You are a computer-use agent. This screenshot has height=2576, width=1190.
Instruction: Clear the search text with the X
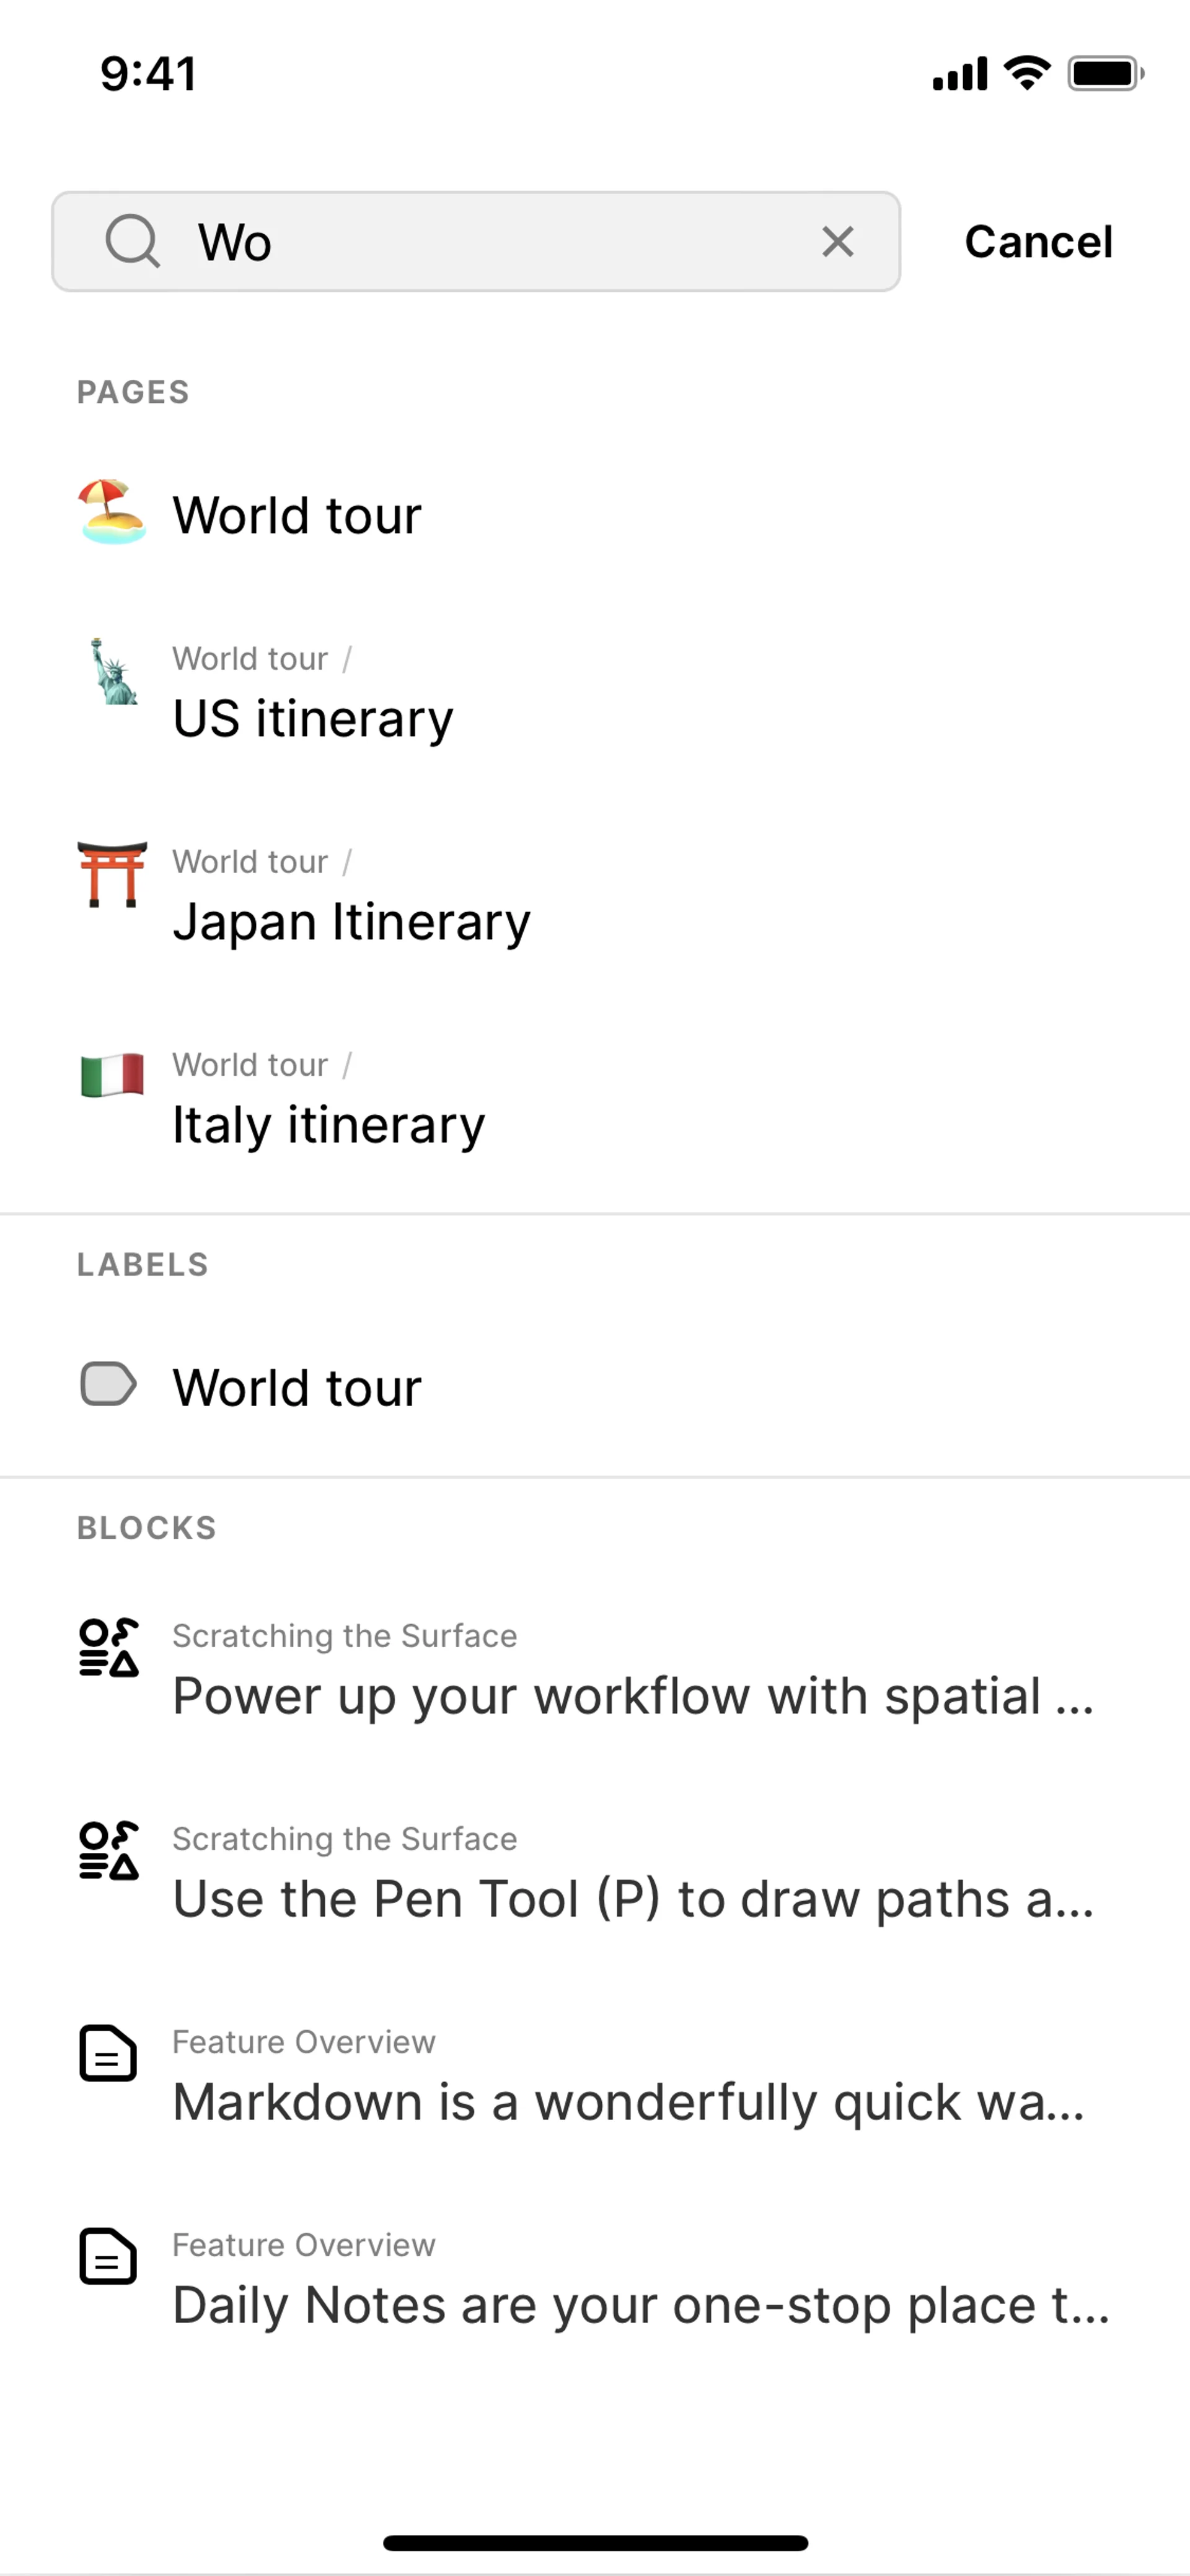[837, 241]
